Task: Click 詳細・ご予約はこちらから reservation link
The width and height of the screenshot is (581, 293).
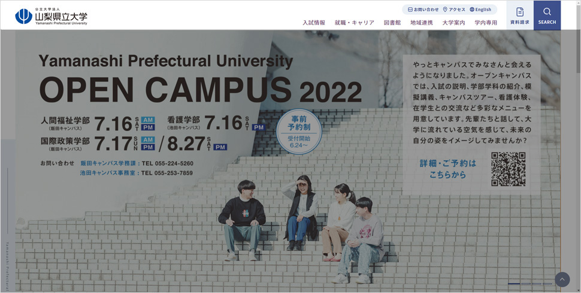Action: 447,169
